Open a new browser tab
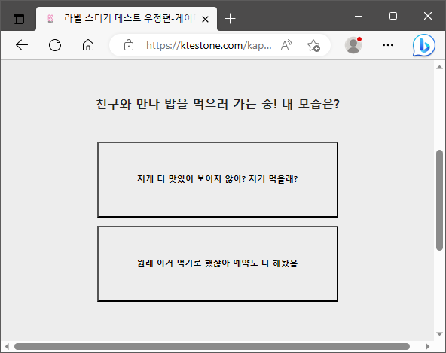The height and width of the screenshot is (353, 446). (230, 19)
